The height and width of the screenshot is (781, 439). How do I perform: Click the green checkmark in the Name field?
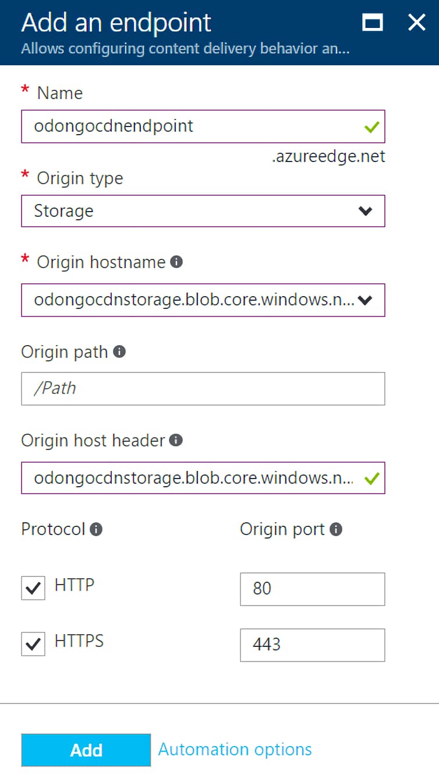coord(371,126)
